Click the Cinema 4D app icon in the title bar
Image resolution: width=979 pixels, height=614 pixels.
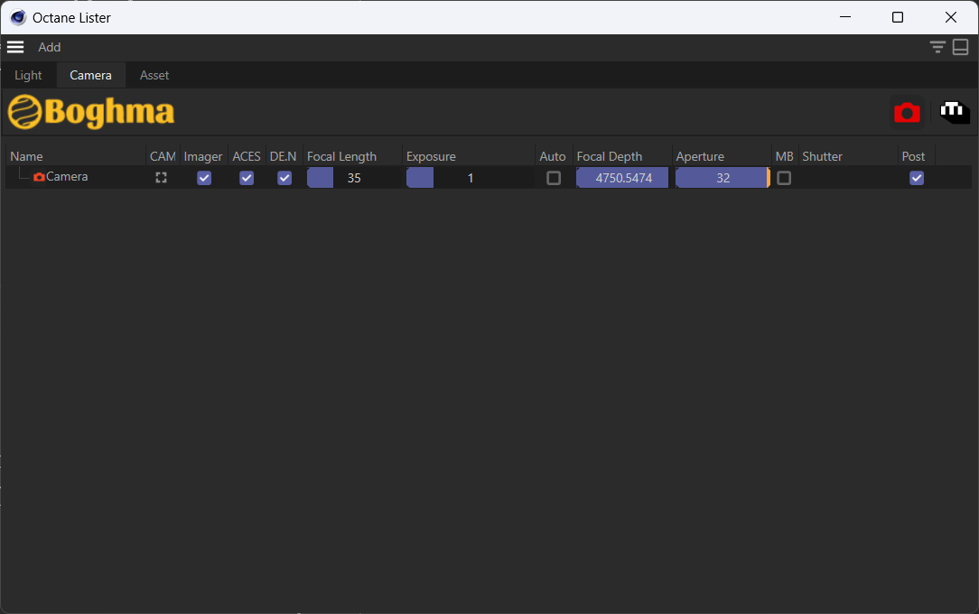click(18, 17)
